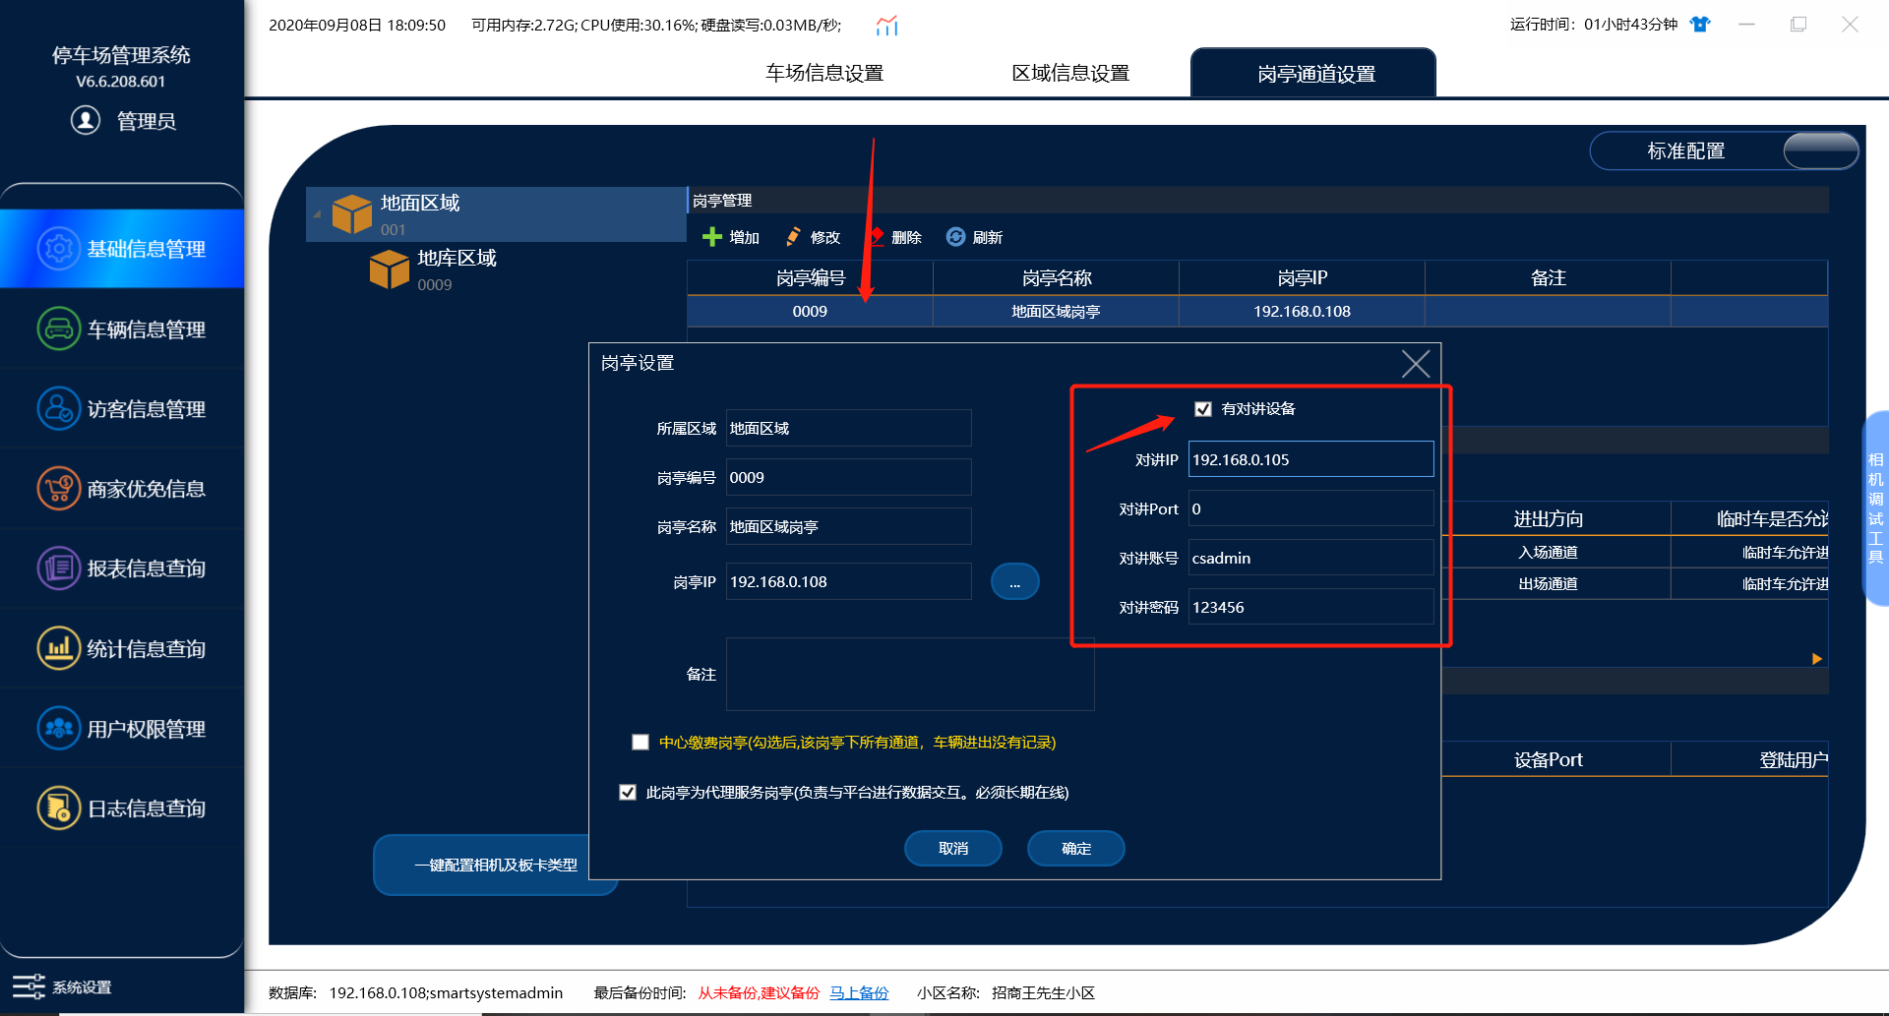This screenshot has height=1016, width=1889.
Task: Open 统计信息查询 chart icon
Action: tap(59, 648)
